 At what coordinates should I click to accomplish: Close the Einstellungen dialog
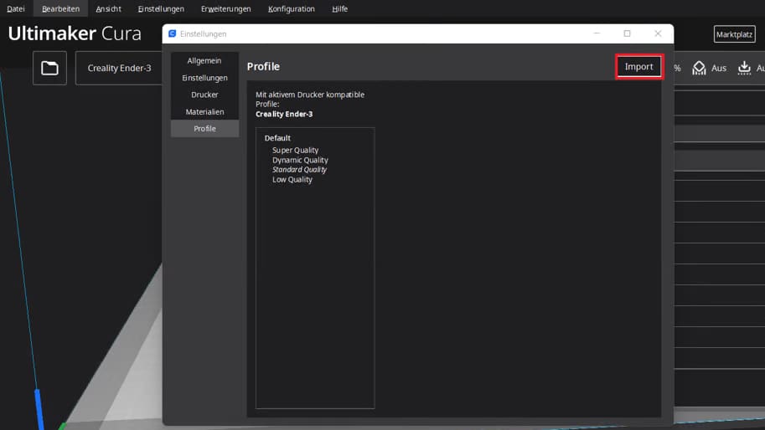point(658,33)
